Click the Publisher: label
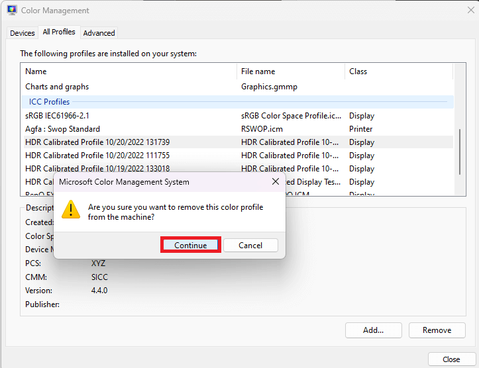Image resolution: width=479 pixels, height=368 pixels. (42, 304)
